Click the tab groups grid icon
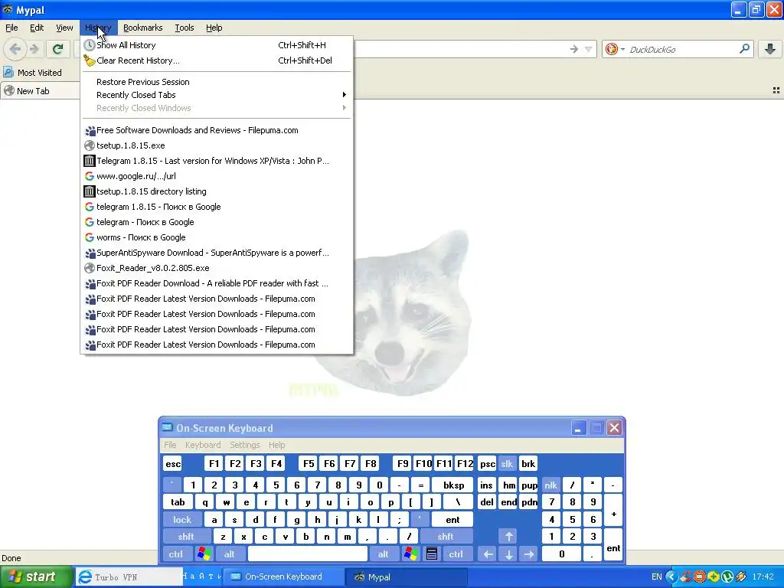The width and height of the screenshot is (784, 588). click(776, 90)
